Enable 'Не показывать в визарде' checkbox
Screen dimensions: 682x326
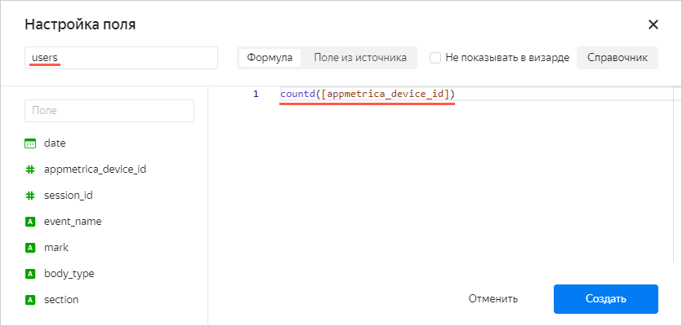tap(435, 58)
